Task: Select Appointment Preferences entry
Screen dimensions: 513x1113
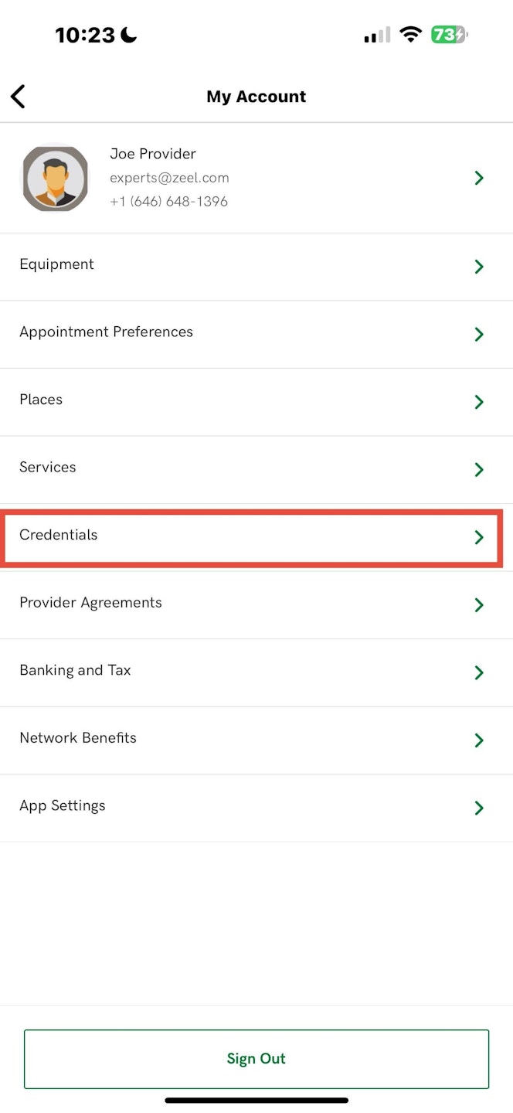Action: click(x=107, y=332)
